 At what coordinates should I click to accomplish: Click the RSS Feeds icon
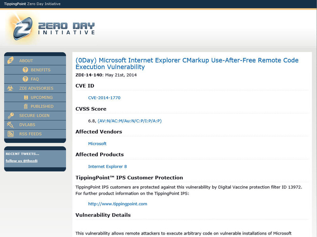(x=11, y=134)
